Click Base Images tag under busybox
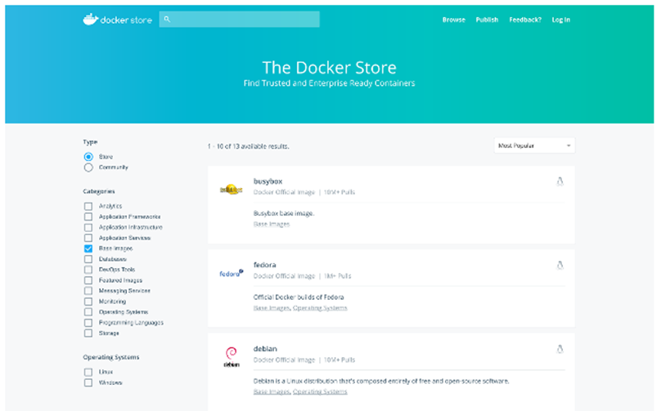 pos(272,225)
